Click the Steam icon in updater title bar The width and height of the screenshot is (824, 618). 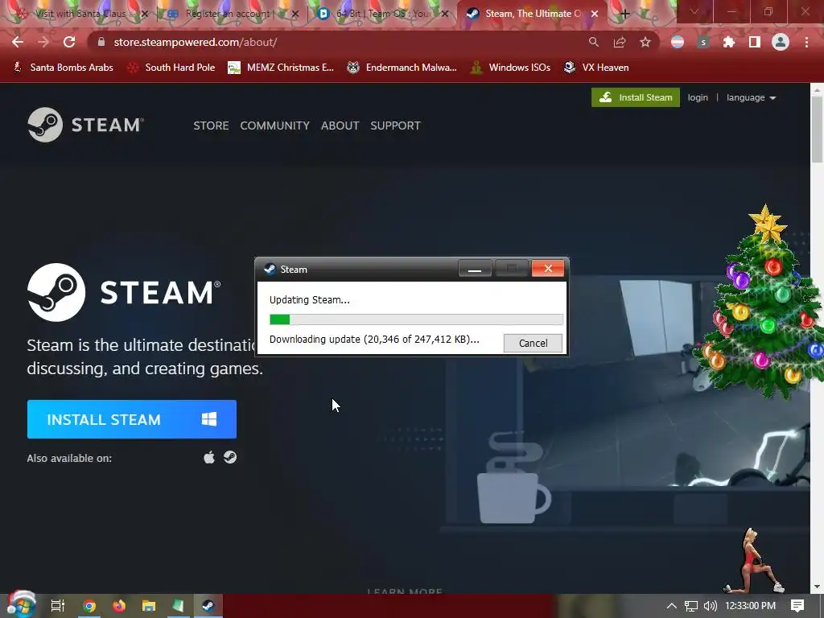coord(270,269)
